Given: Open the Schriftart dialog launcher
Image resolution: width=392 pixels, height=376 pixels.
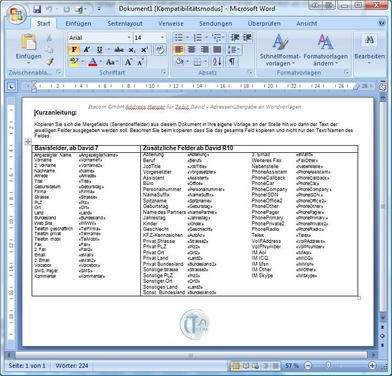Looking at the screenshot, I should [x=163, y=72].
